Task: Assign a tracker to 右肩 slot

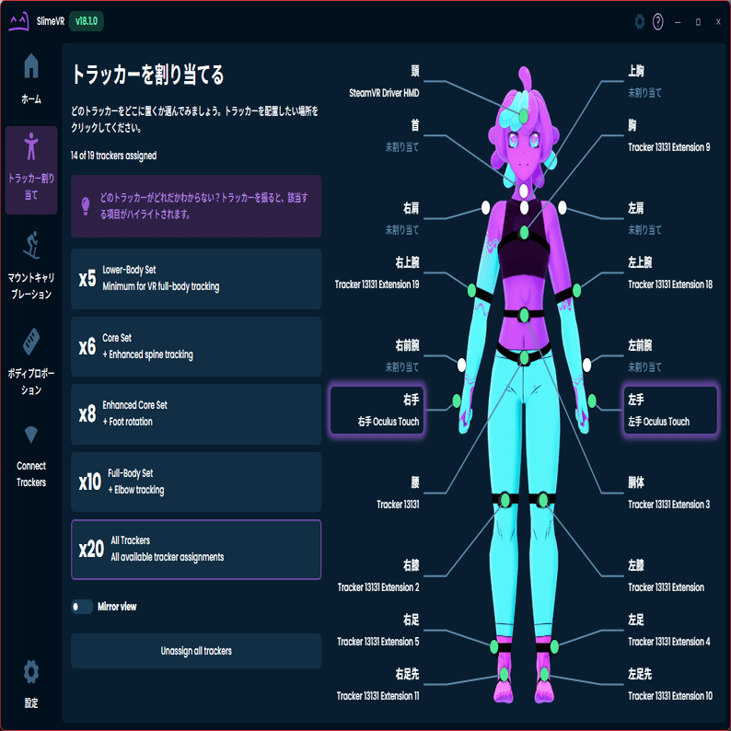Action: (377, 218)
